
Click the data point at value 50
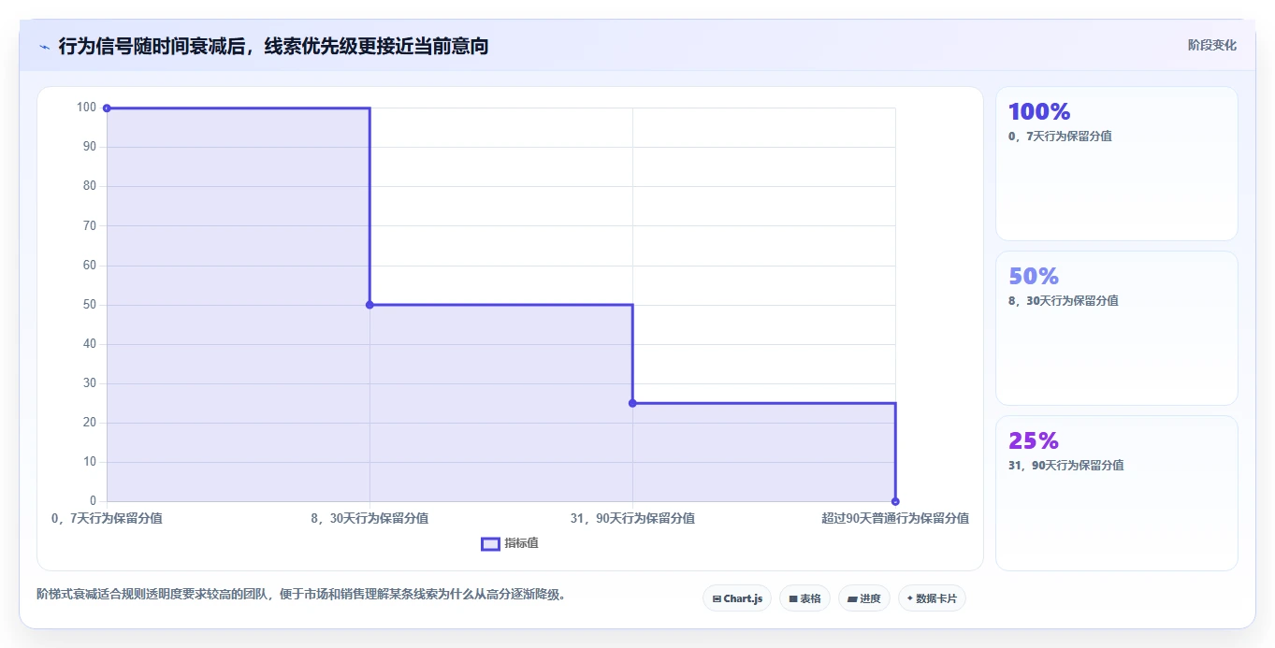[x=369, y=305]
